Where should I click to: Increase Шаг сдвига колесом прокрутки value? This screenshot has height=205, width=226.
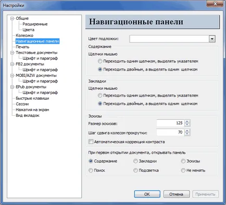[x=187, y=131]
